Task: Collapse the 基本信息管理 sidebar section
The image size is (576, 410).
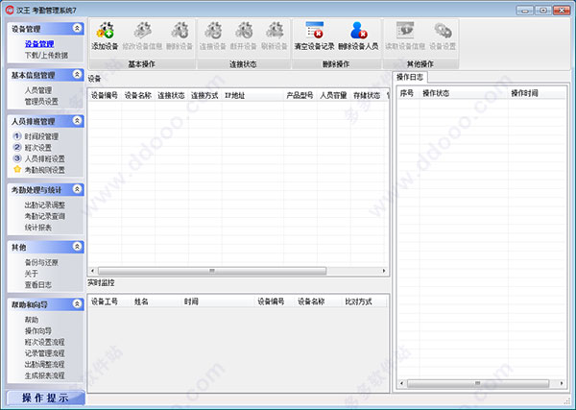Action: 77,74
